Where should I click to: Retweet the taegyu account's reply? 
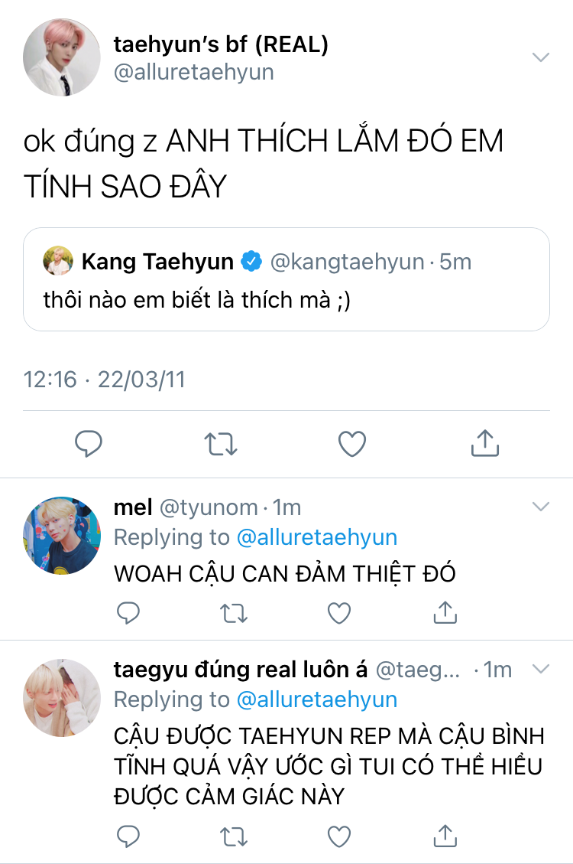pyautogui.click(x=235, y=835)
